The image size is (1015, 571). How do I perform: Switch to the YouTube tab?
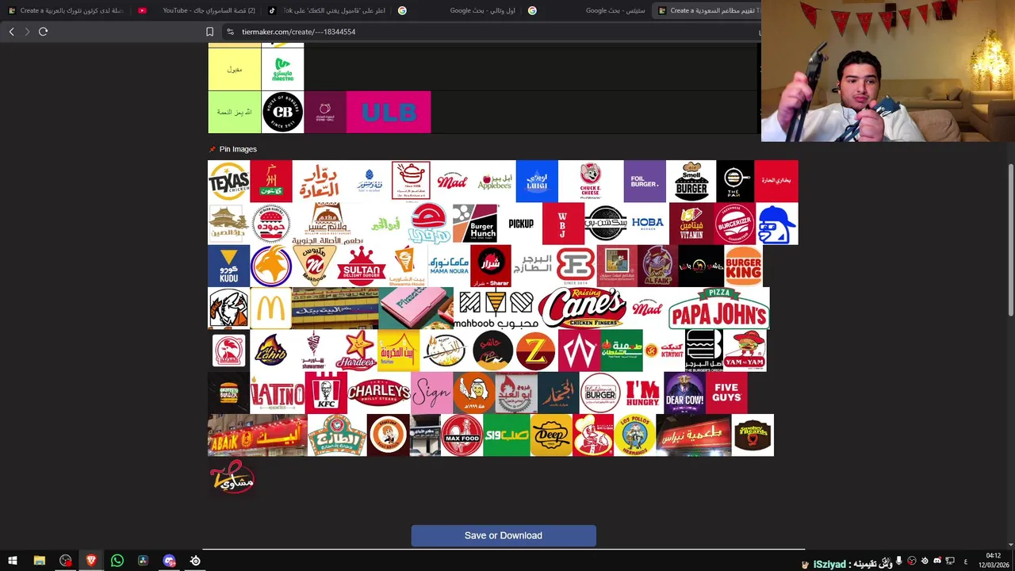click(x=198, y=10)
